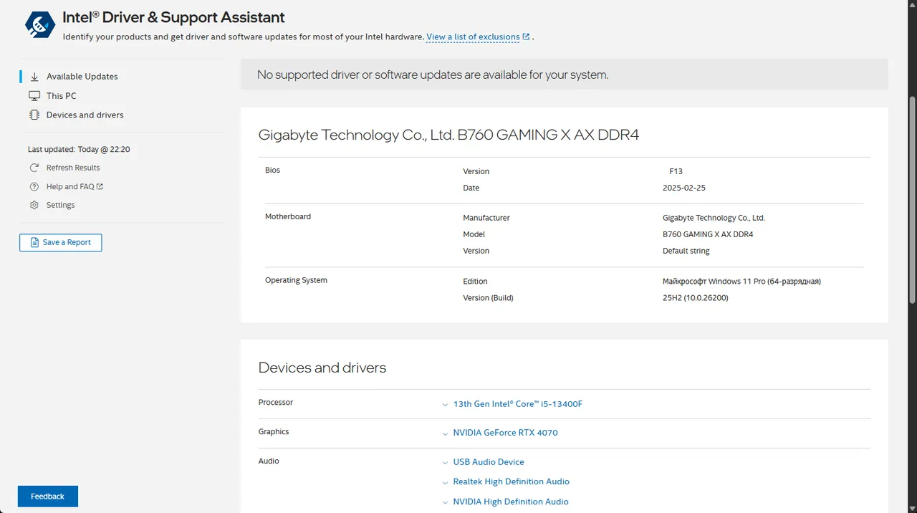The width and height of the screenshot is (917, 513).
Task: Click the build value 25H2 (10.0.26200)
Action: (x=696, y=298)
